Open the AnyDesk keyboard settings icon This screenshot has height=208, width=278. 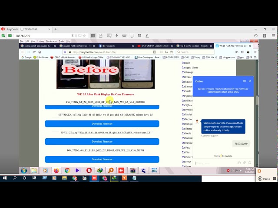[124, 36]
